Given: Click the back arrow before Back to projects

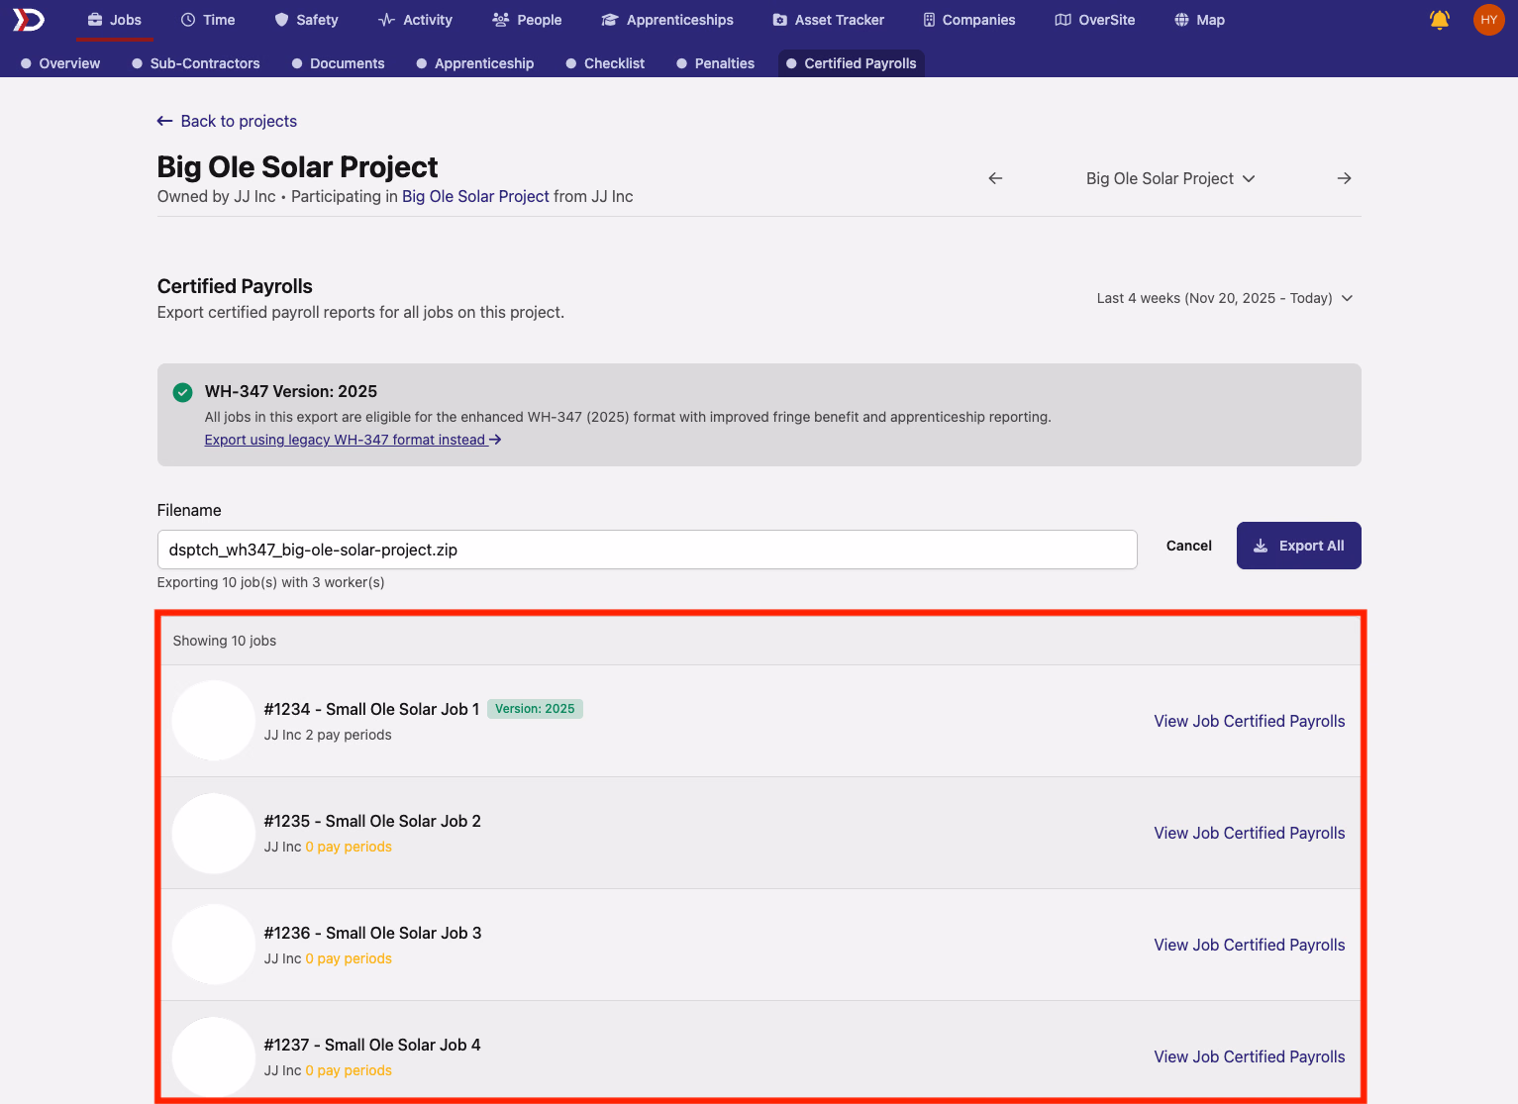Looking at the screenshot, I should click(165, 121).
